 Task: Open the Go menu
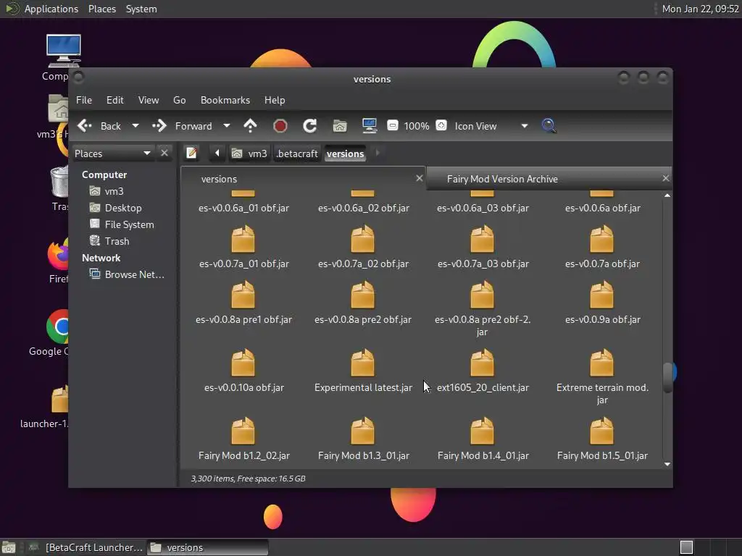coord(180,100)
